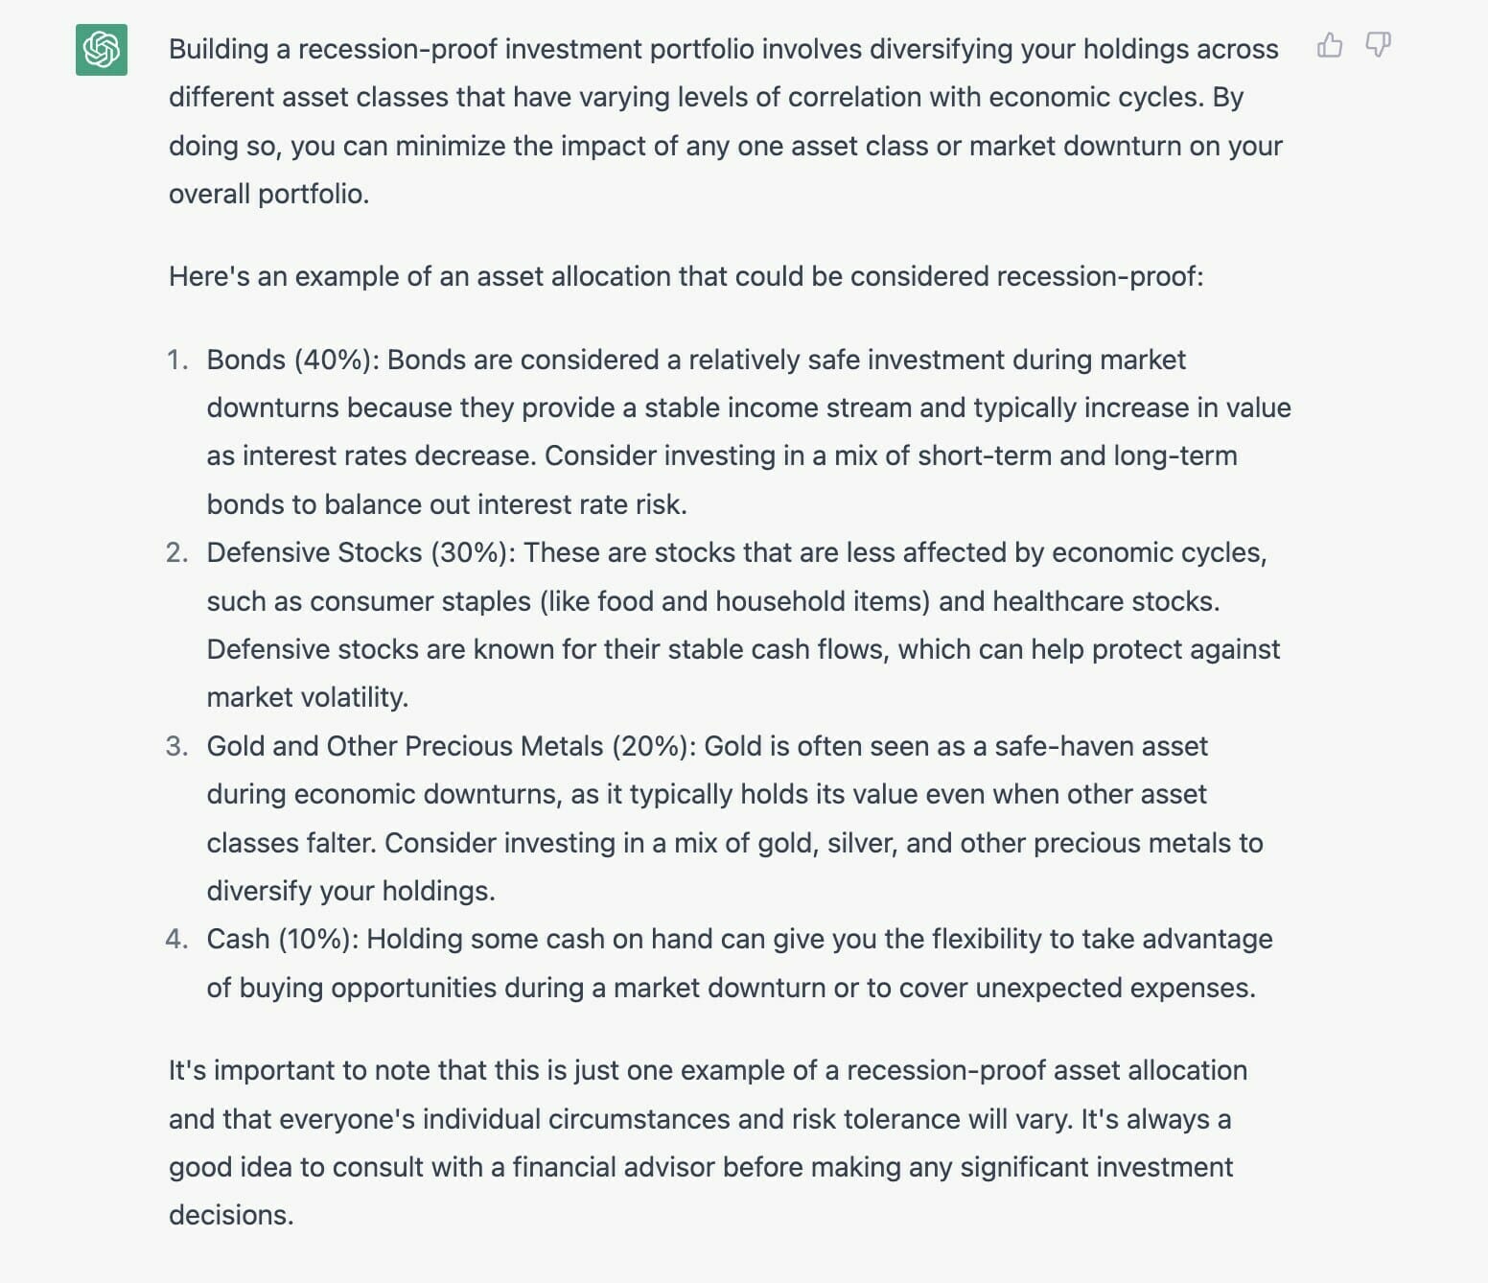Click the words "overall portfolio."

coord(268,194)
